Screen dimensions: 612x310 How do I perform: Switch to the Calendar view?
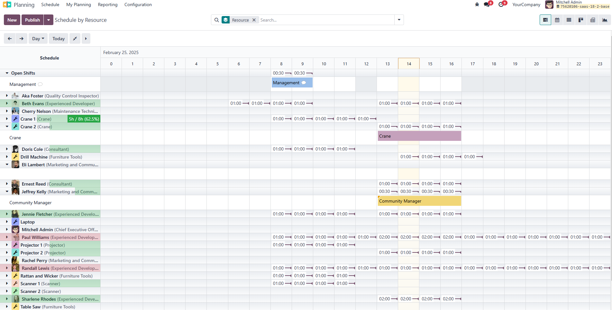point(557,20)
